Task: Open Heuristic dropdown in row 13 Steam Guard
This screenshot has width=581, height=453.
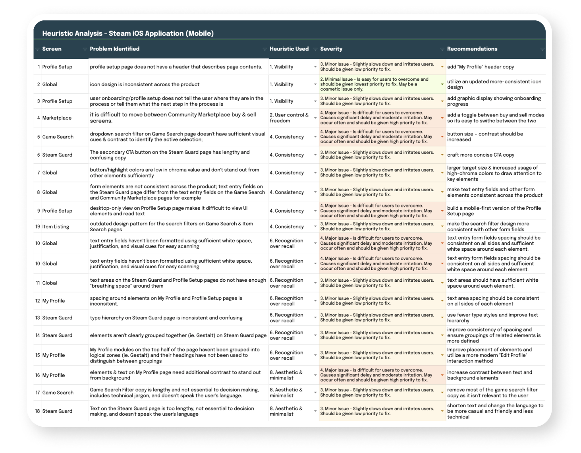Action: pyautogui.click(x=315, y=317)
